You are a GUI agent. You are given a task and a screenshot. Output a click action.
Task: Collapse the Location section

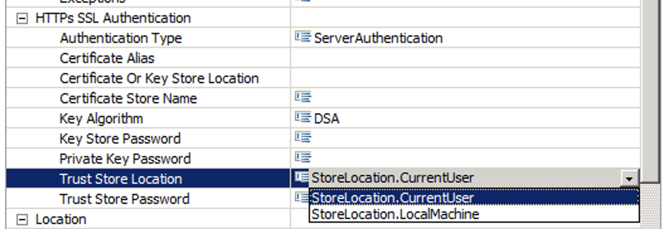pyautogui.click(x=21, y=220)
